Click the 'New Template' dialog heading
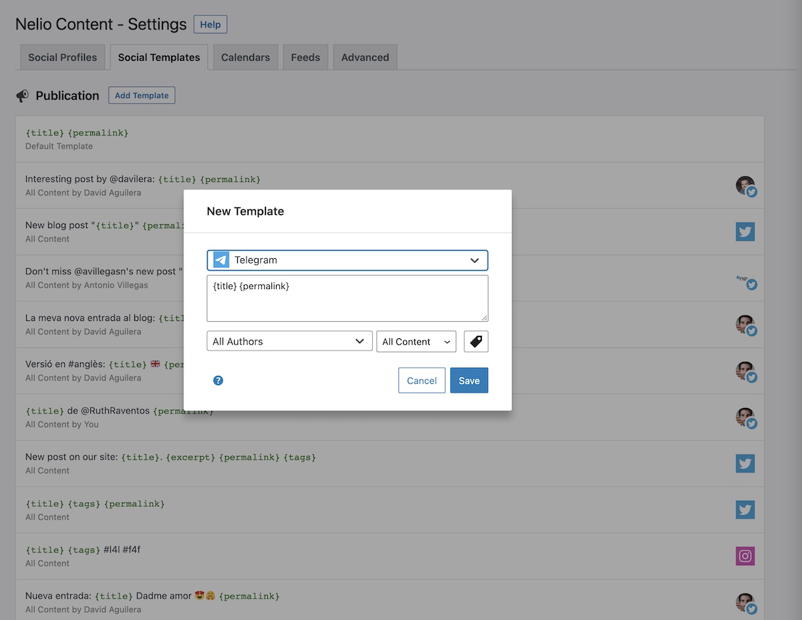 (245, 211)
